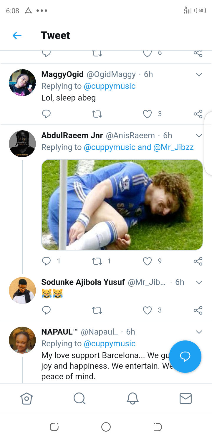Reply to MaggyOgid's tweet

[46, 114]
